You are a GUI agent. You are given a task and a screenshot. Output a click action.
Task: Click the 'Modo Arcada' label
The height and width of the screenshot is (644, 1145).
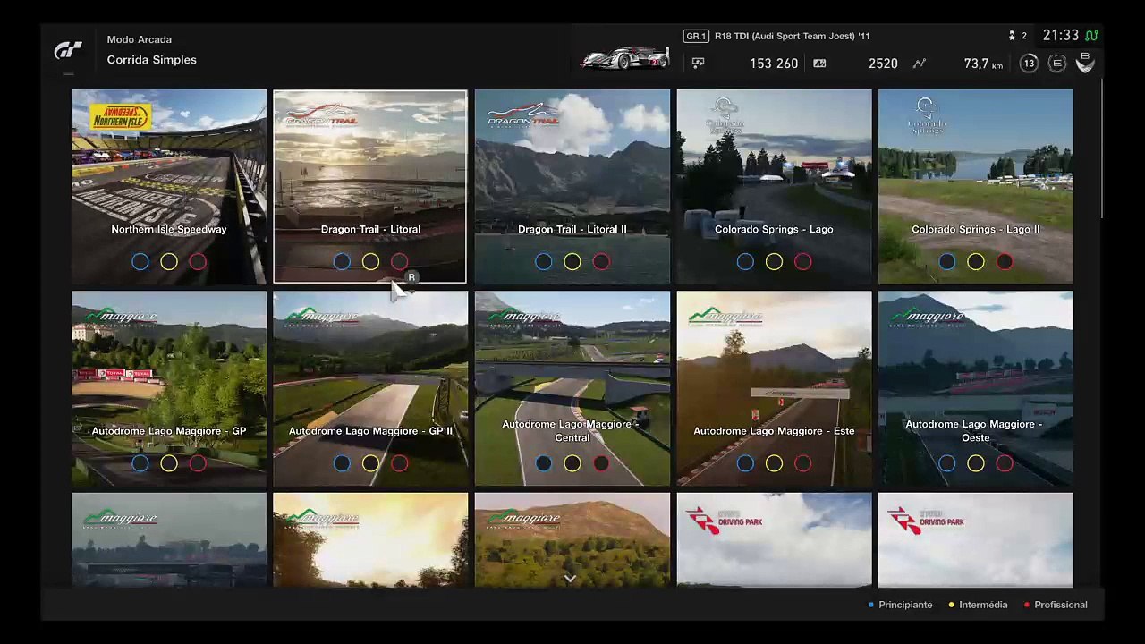tap(140, 39)
